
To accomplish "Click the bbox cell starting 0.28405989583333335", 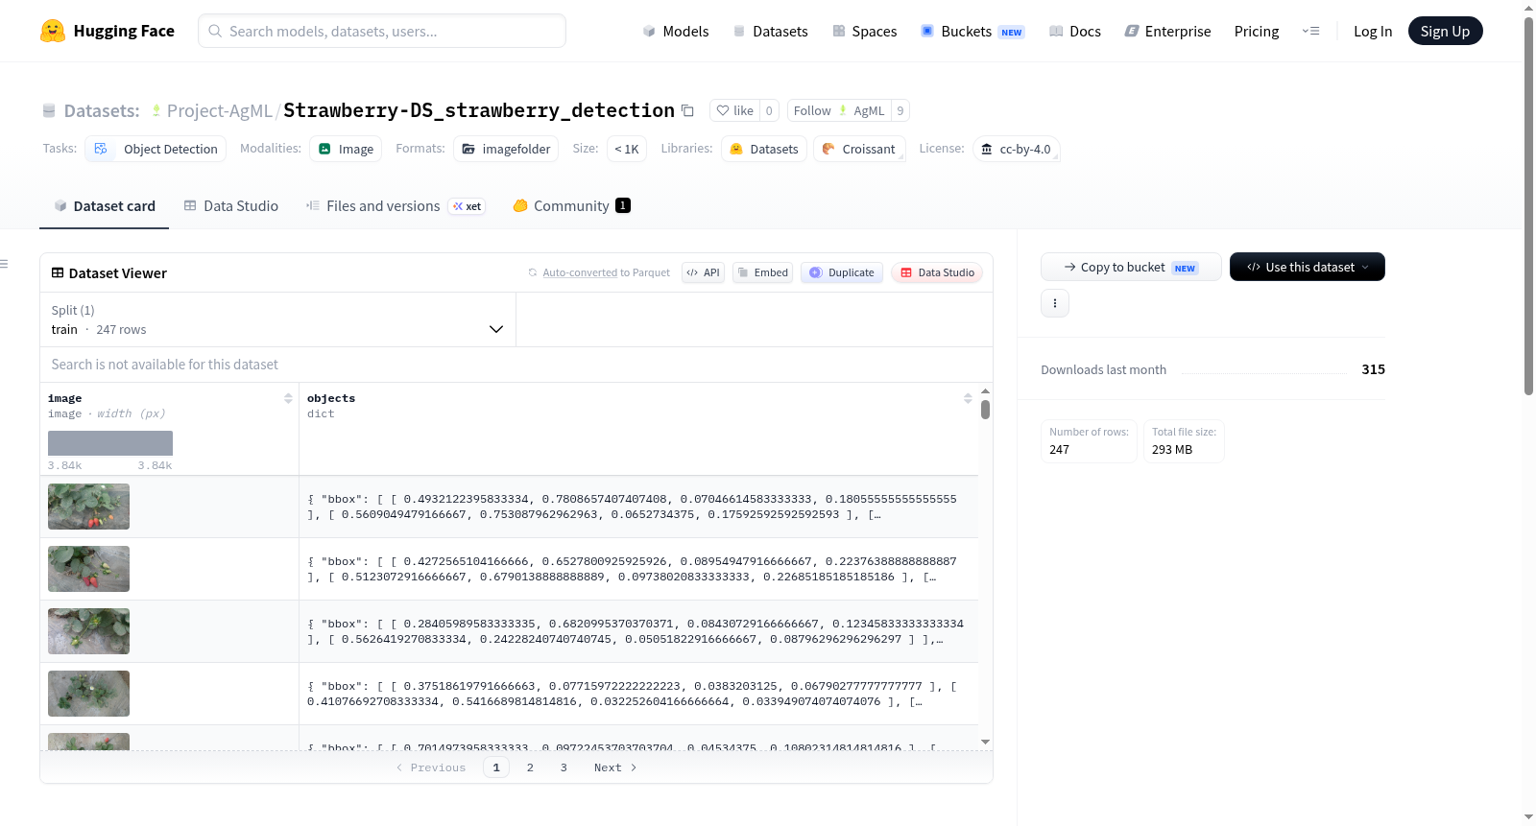I will pos(638,631).
